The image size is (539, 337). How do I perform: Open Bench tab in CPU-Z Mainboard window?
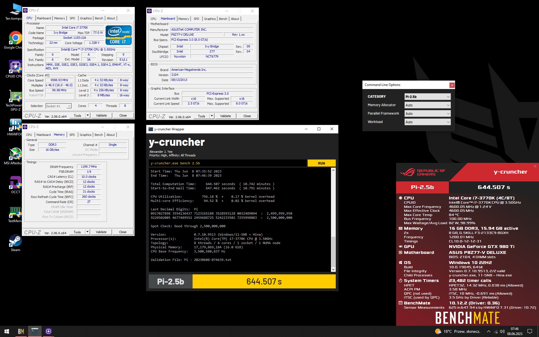223,19
